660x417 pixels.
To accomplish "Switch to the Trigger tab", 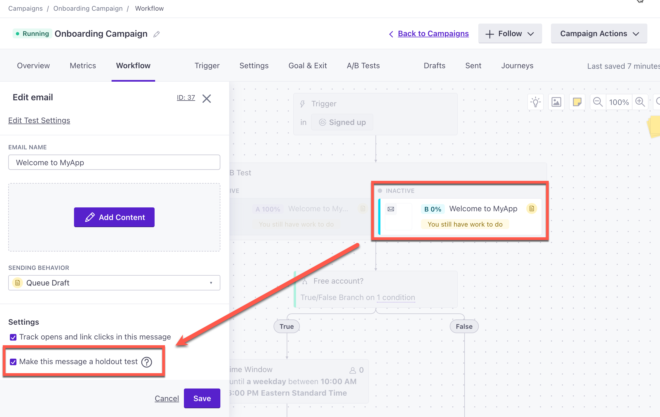I will [x=207, y=66].
